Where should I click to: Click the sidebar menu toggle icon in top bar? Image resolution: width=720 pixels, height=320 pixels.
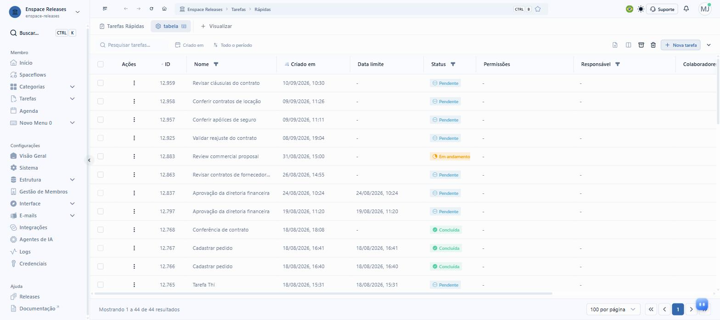coord(105,9)
